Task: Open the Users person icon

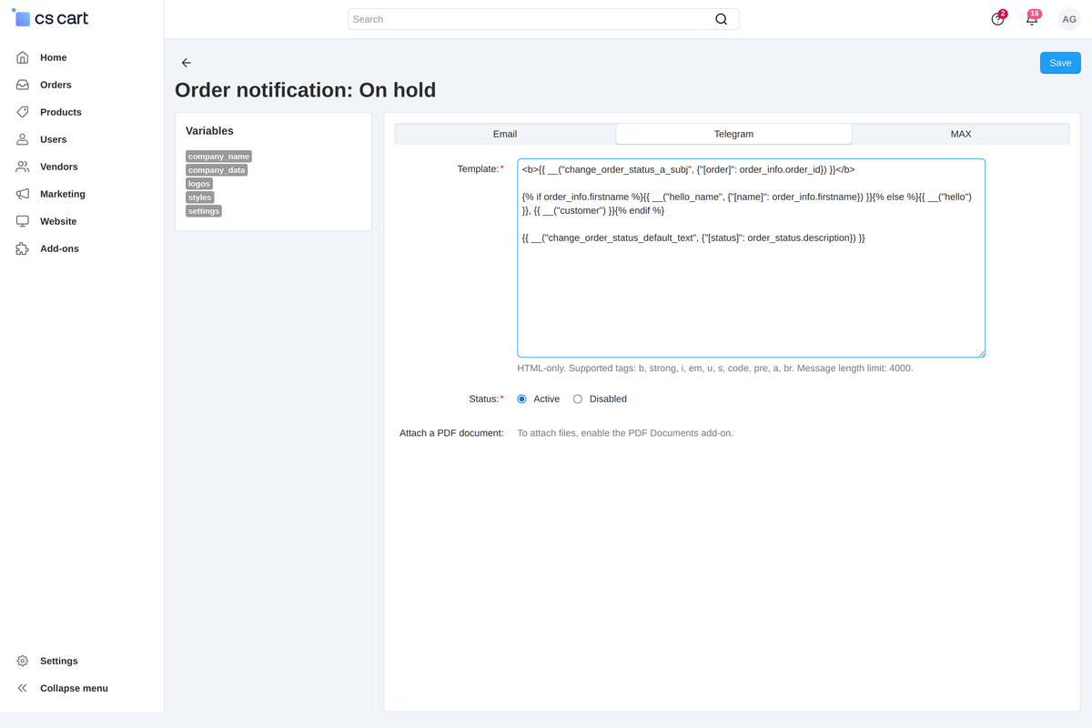Action: point(23,139)
